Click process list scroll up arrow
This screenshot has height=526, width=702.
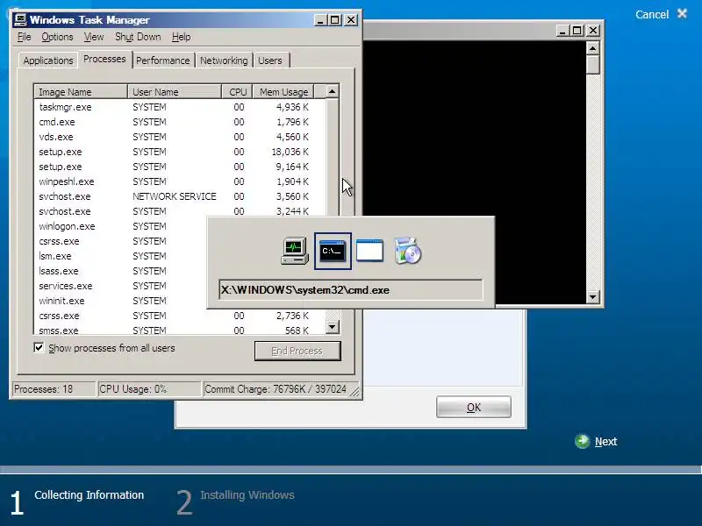click(332, 92)
